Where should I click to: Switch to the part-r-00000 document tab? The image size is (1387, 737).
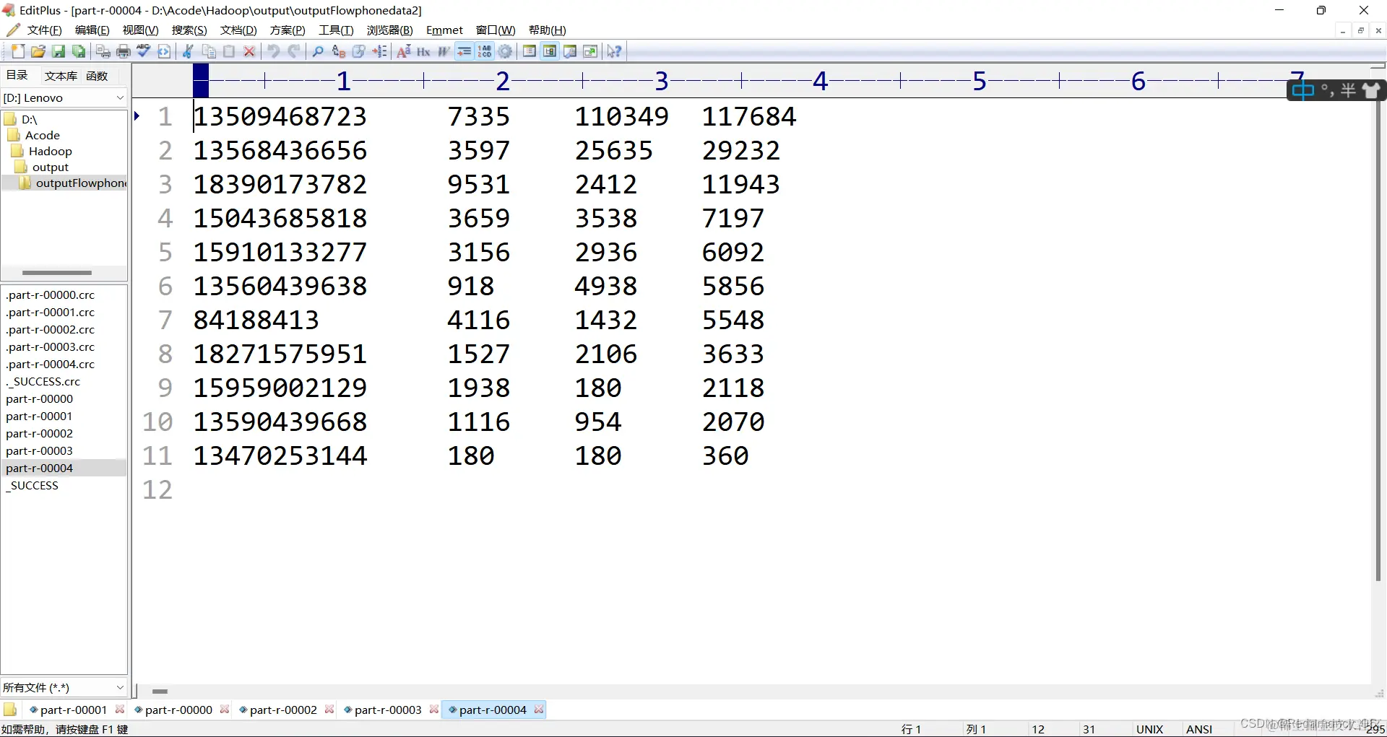click(178, 710)
